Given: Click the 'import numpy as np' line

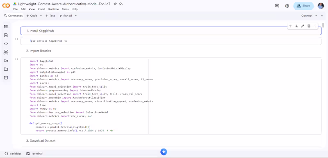Looking at the screenshot, I should (x=43, y=109).
